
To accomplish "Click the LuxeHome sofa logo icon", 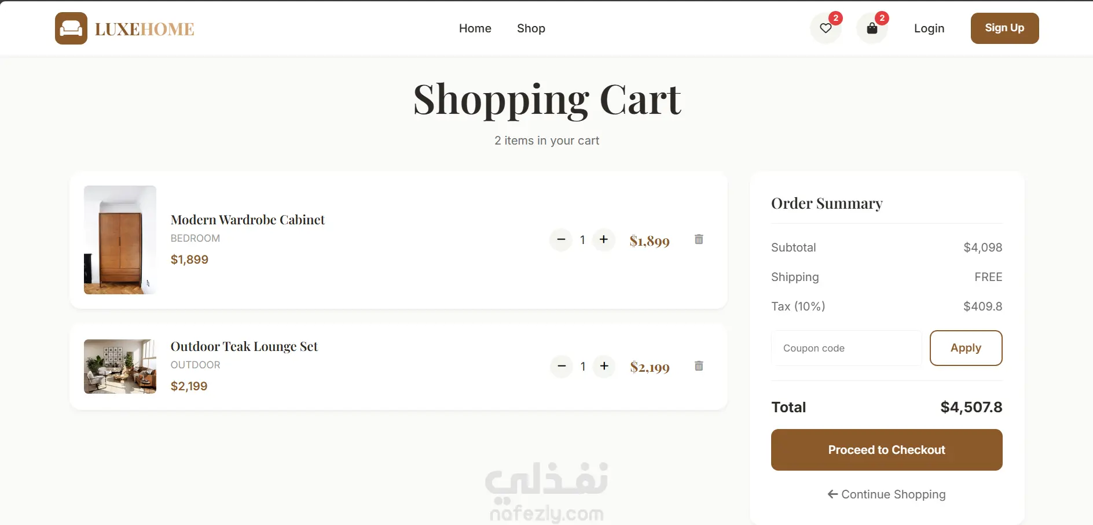I will pos(71,28).
